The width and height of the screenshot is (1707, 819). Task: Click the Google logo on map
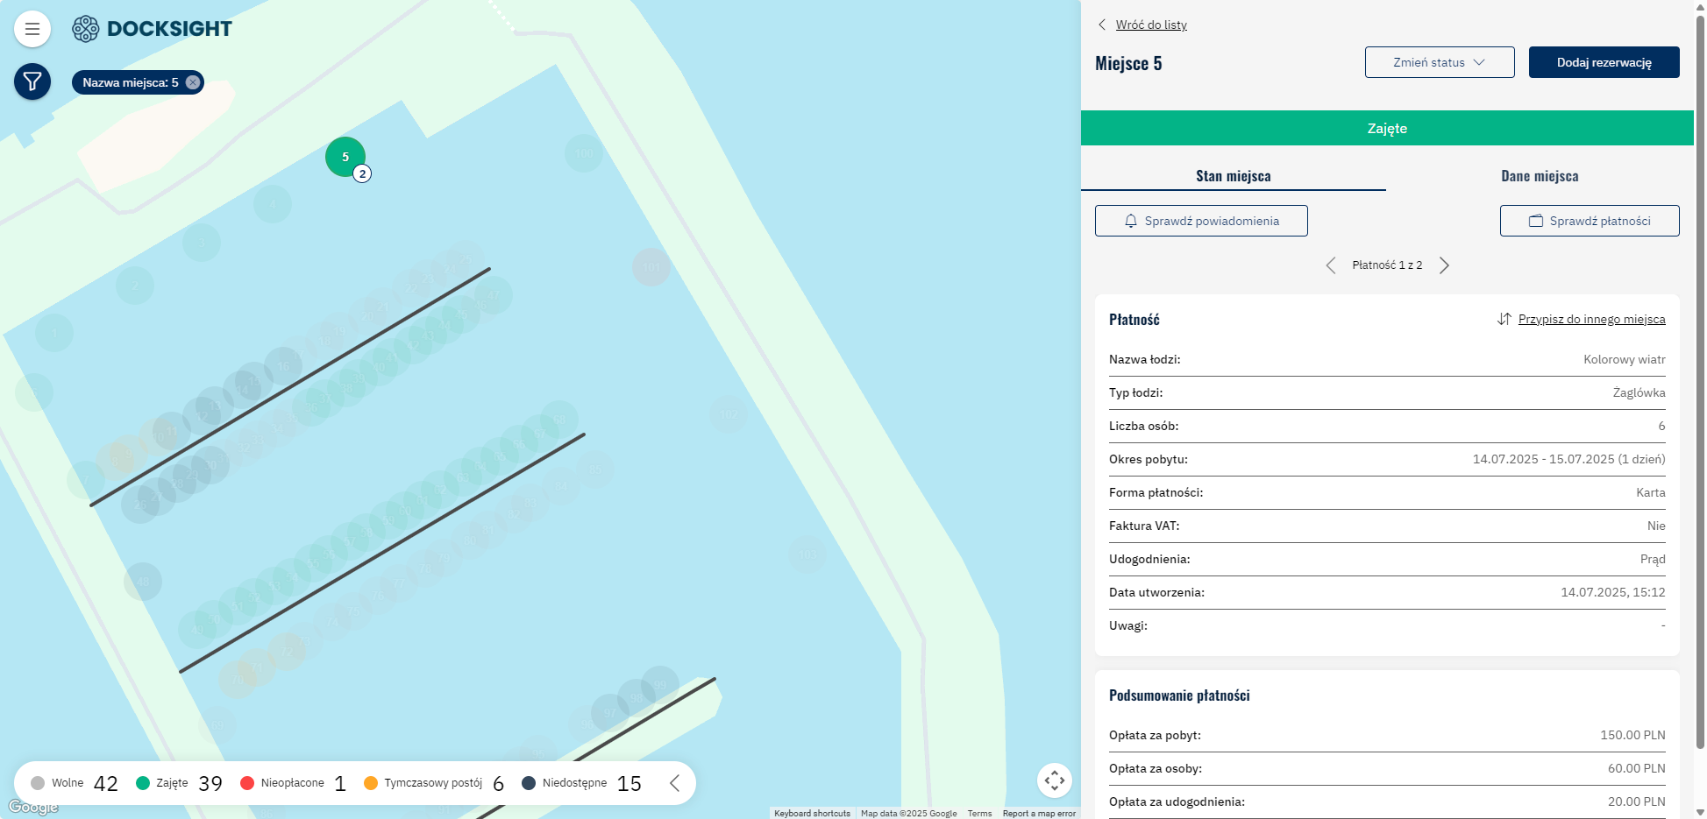pos(33,807)
